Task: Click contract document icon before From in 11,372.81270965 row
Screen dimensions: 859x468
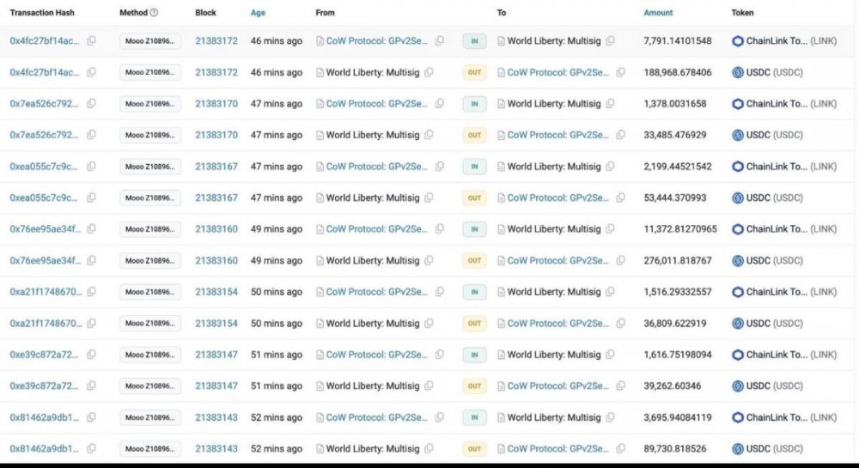Action: click(320, 229)
